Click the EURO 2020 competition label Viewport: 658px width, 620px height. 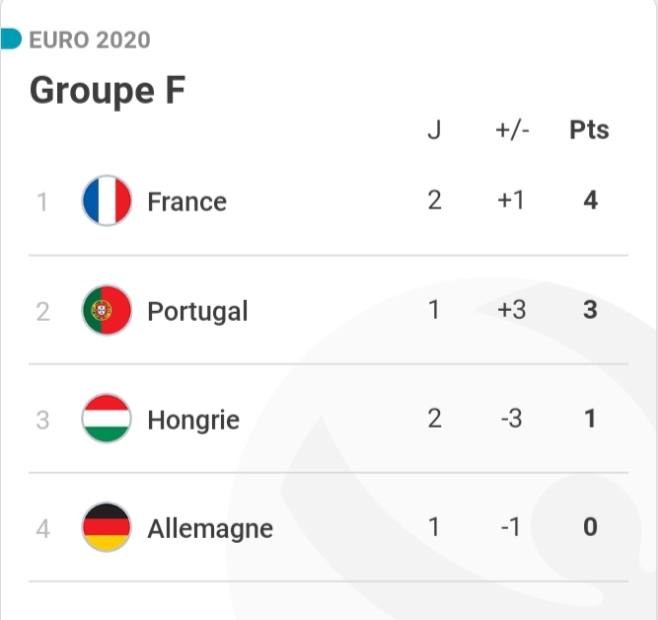tap(90, 40)
